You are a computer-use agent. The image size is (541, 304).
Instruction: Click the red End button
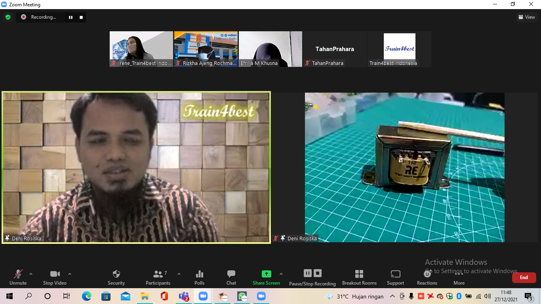click(524, 277)
